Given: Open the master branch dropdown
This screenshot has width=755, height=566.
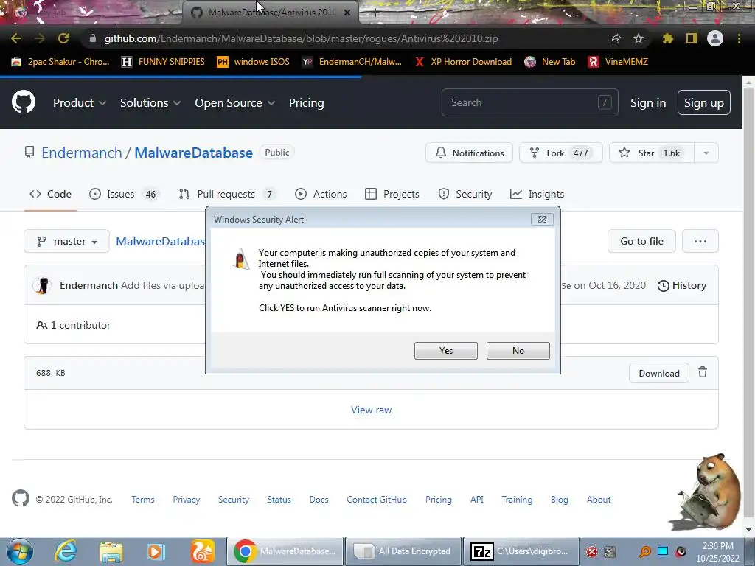Looking at the screenshot, I should (x=67, y=241).
